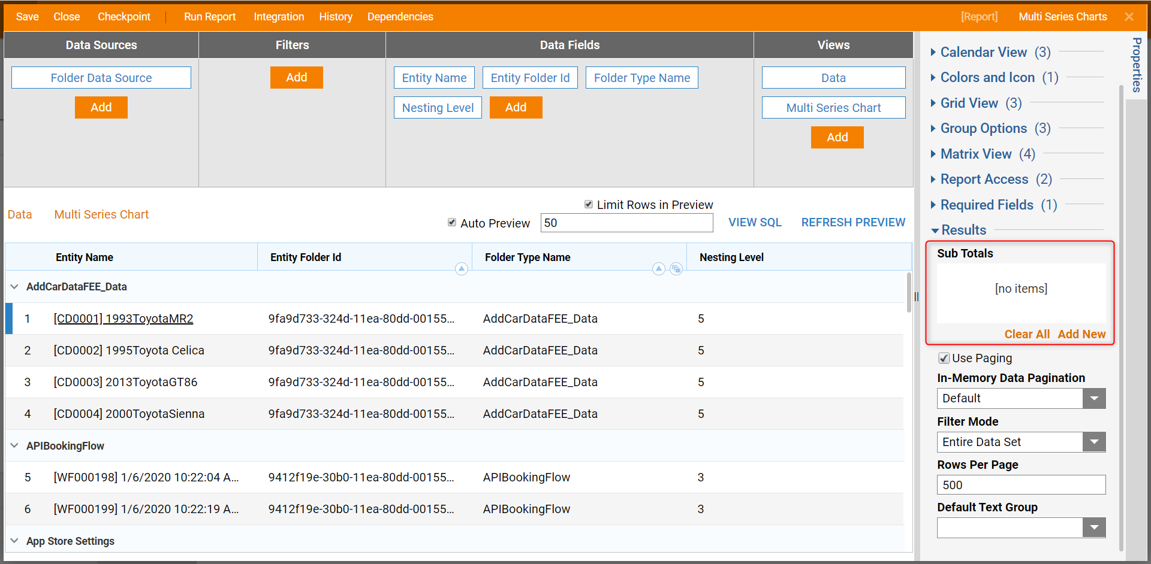Screen dimensions: 1151x564
Task: Select the [CD0002] 1995Toyota Celica row
Action: point(454,350)
